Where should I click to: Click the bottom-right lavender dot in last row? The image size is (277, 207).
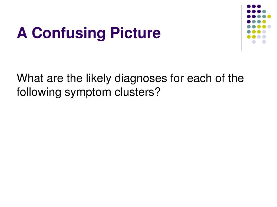point(264,42)
